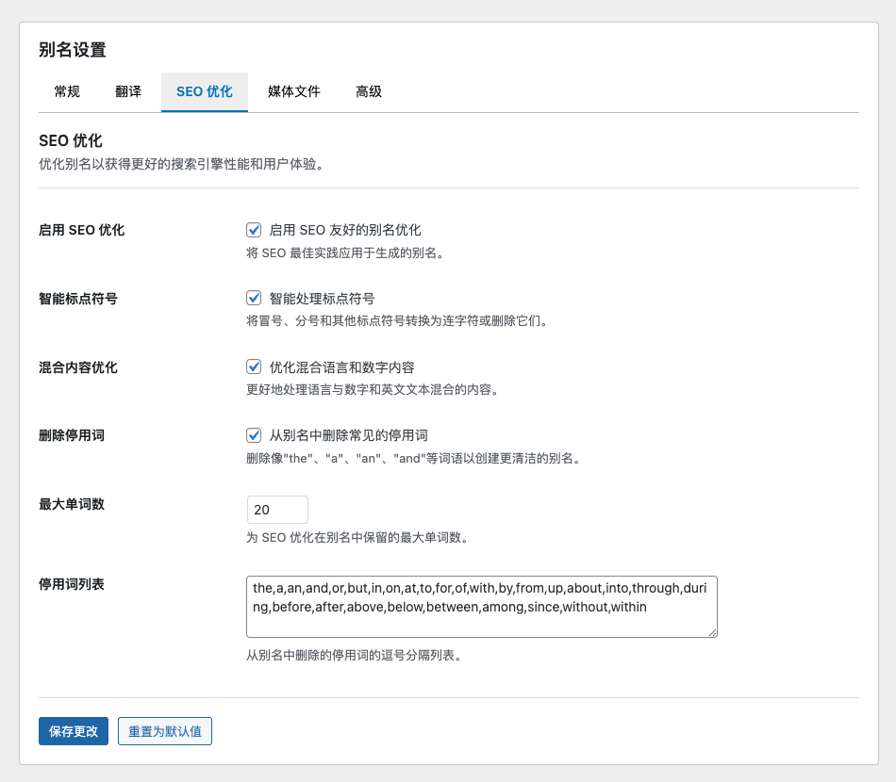This screenshot has height=782, width=896.
Task: Click the 重置为默认值 button
Action: (165, 731)
